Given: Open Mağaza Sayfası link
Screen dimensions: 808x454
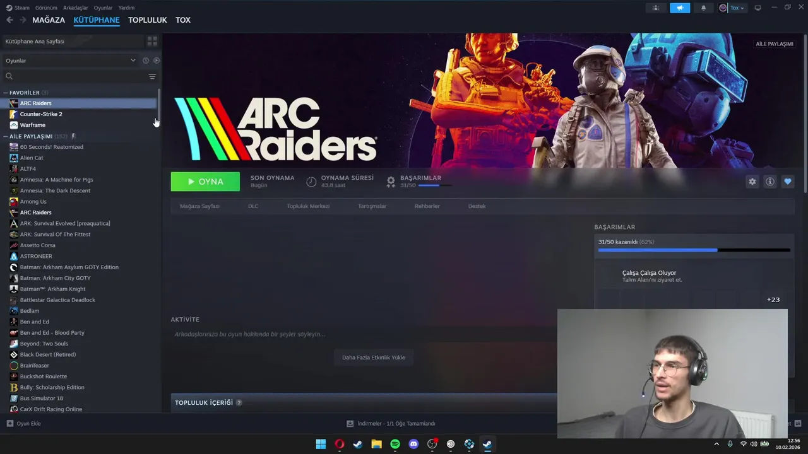Looking at the screenshot, I should (x=199, y=206).
